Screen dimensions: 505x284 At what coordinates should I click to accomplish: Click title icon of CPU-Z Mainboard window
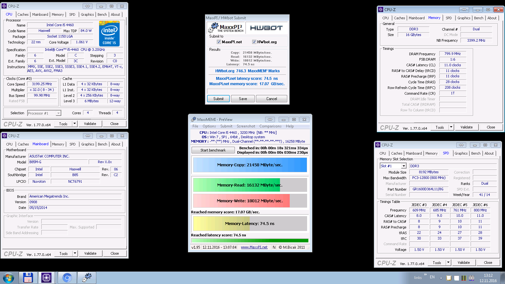click(4, 136)
